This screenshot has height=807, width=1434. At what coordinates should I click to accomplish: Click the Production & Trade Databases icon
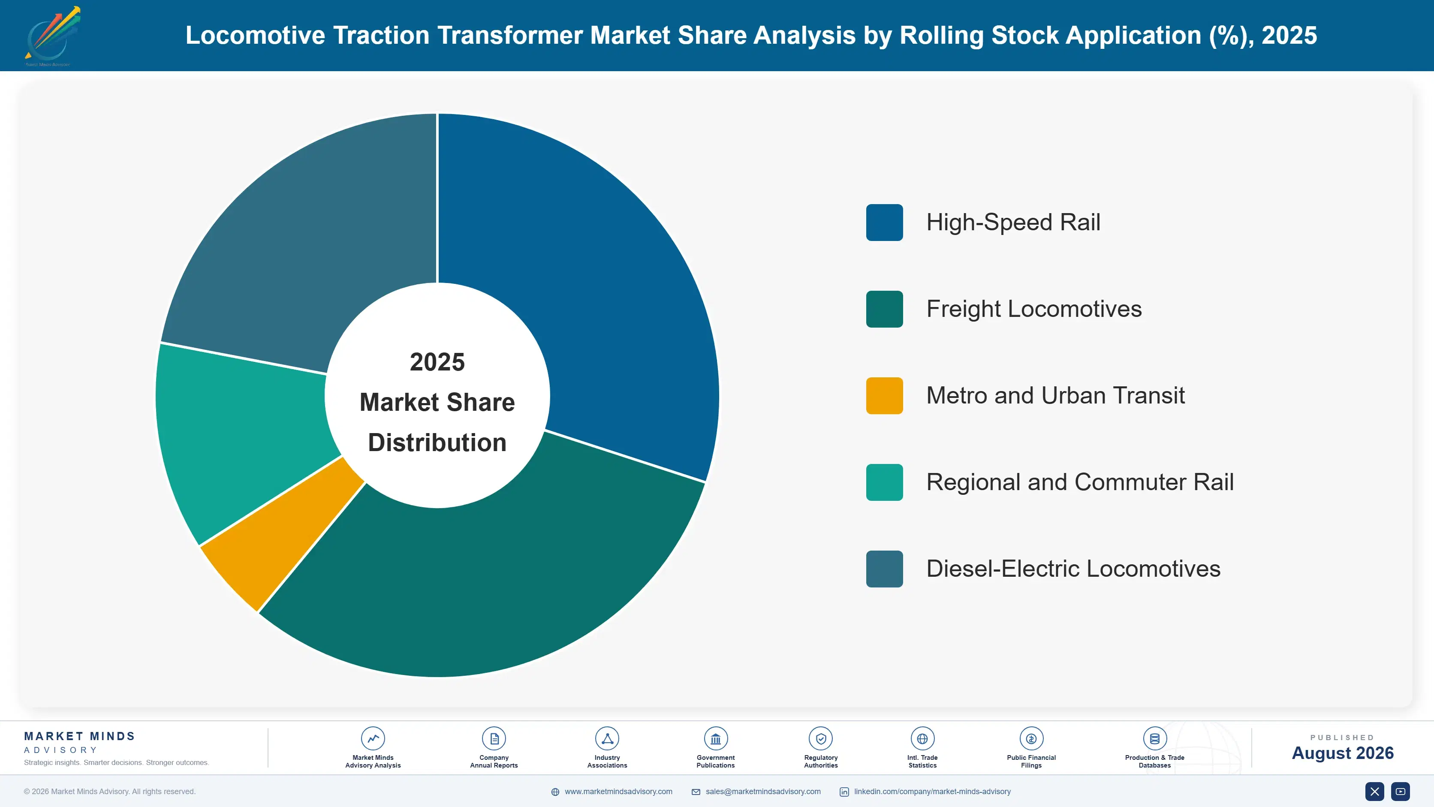(1154, 738)
